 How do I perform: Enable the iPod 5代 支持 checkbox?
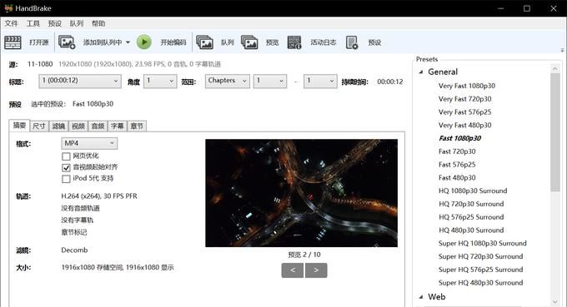66,179
